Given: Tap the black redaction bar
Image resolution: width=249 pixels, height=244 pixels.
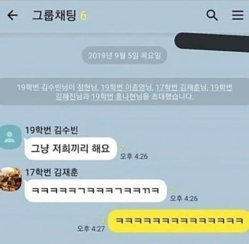Looking at the screenshot, I should pos(212,42).
